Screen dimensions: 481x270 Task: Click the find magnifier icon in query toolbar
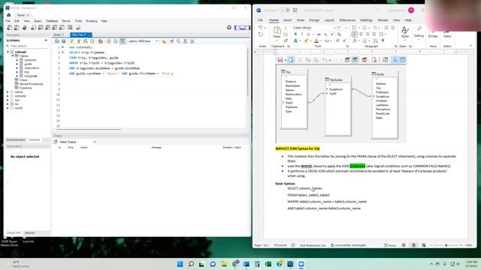tap(178, 41)
